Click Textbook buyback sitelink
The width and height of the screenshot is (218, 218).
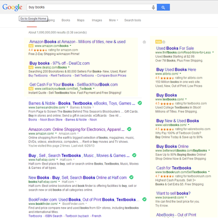pos(77,216)
